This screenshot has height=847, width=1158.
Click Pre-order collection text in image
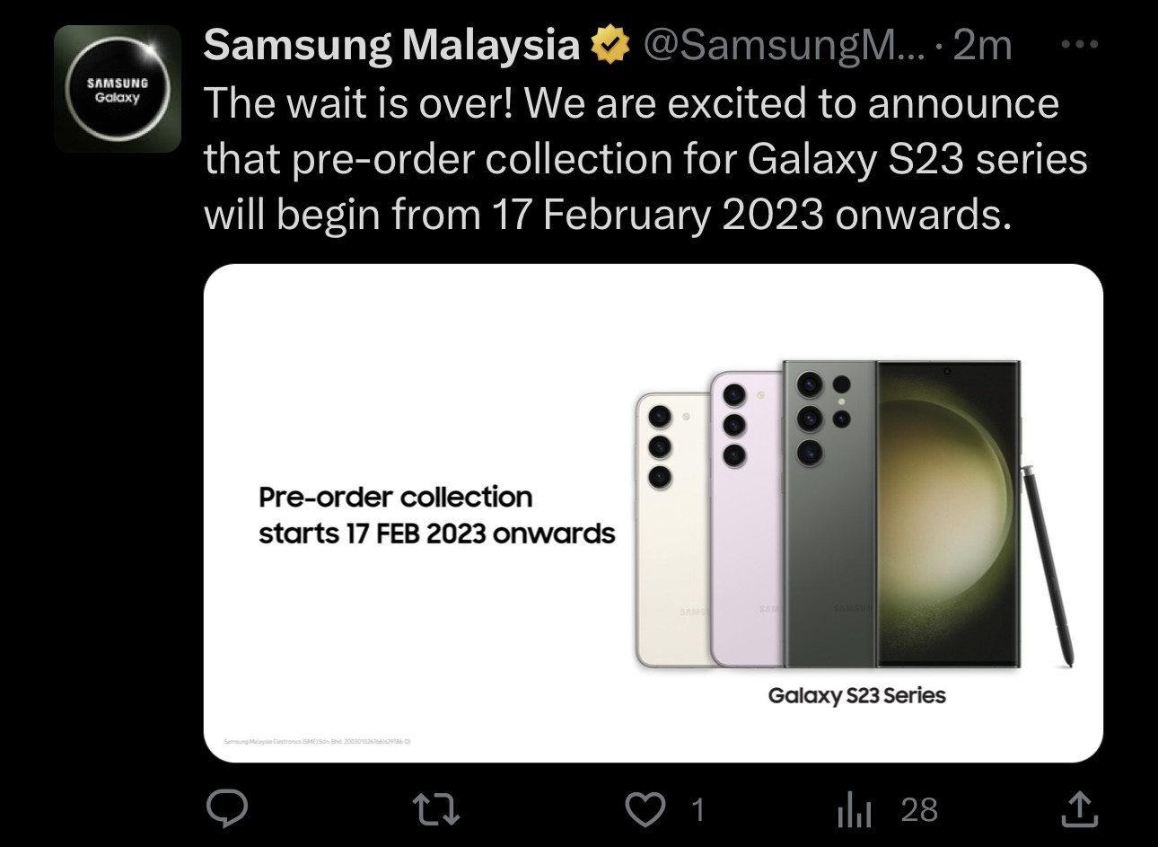(395, 497)
